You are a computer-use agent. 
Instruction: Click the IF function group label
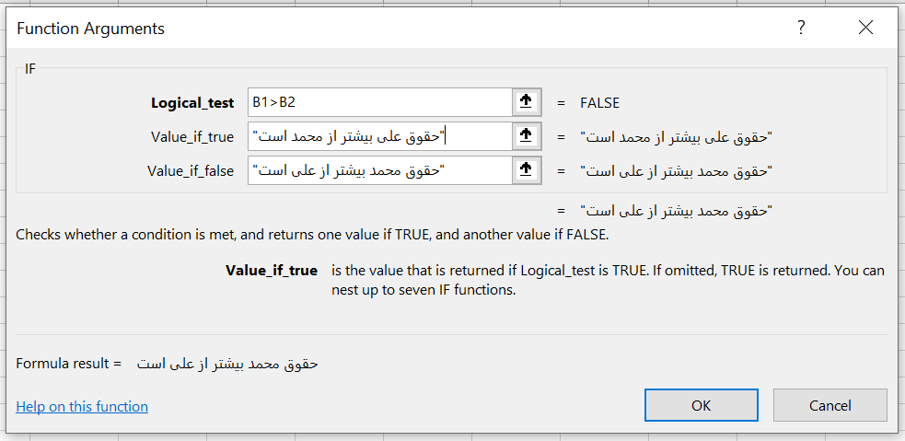point(30,69)
